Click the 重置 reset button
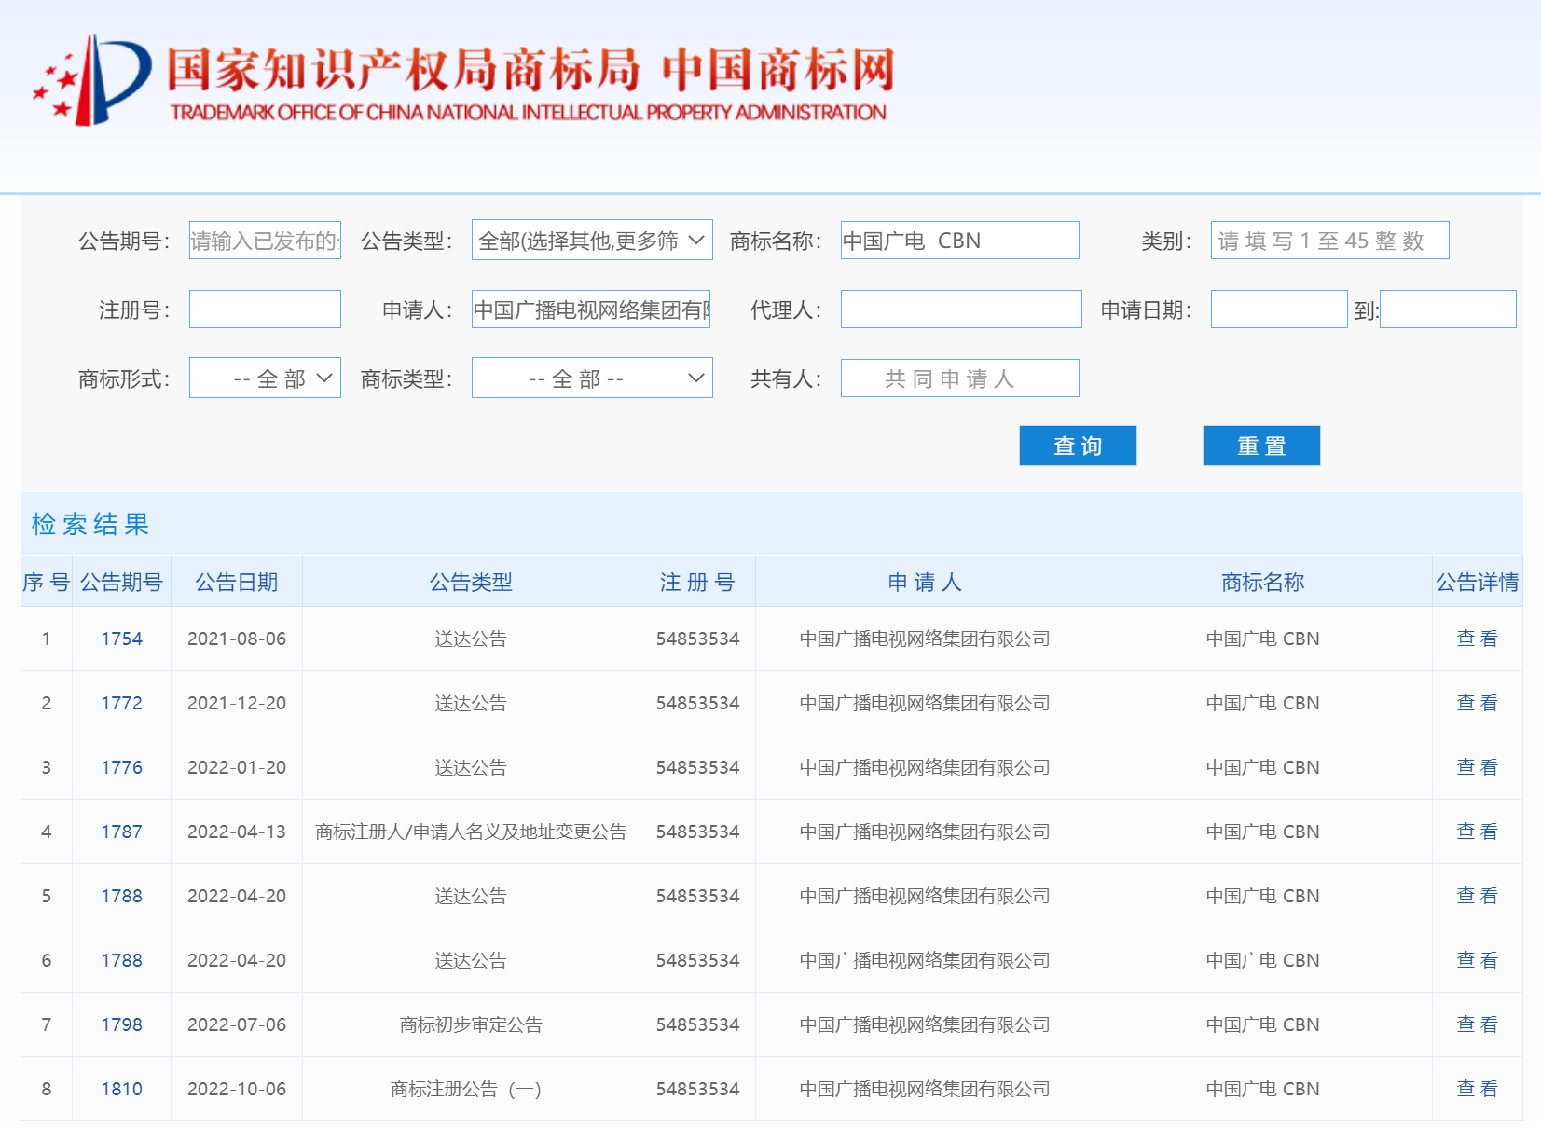Image resolution: width=1541 pixels, height=1127 pixels. coord(1261,446)
